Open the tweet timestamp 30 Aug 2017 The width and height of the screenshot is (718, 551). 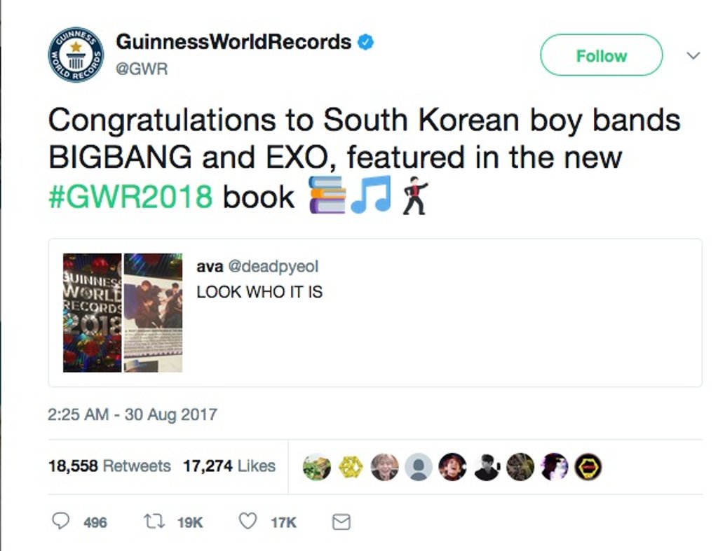coord(133,414)
